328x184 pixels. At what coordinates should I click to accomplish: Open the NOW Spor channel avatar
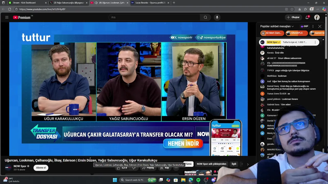tap(8, 168)
